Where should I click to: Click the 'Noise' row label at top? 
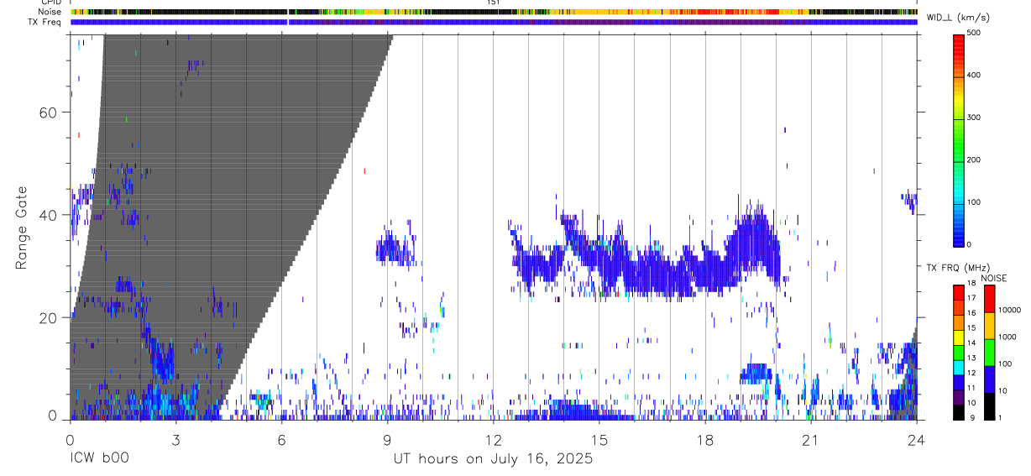(50, 12)
